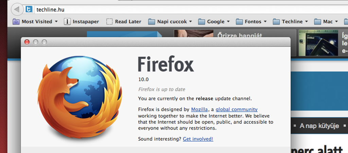This screenshot has width=348, height=153.
Task: Click the Techline folder icon
Action: point(276,21)
